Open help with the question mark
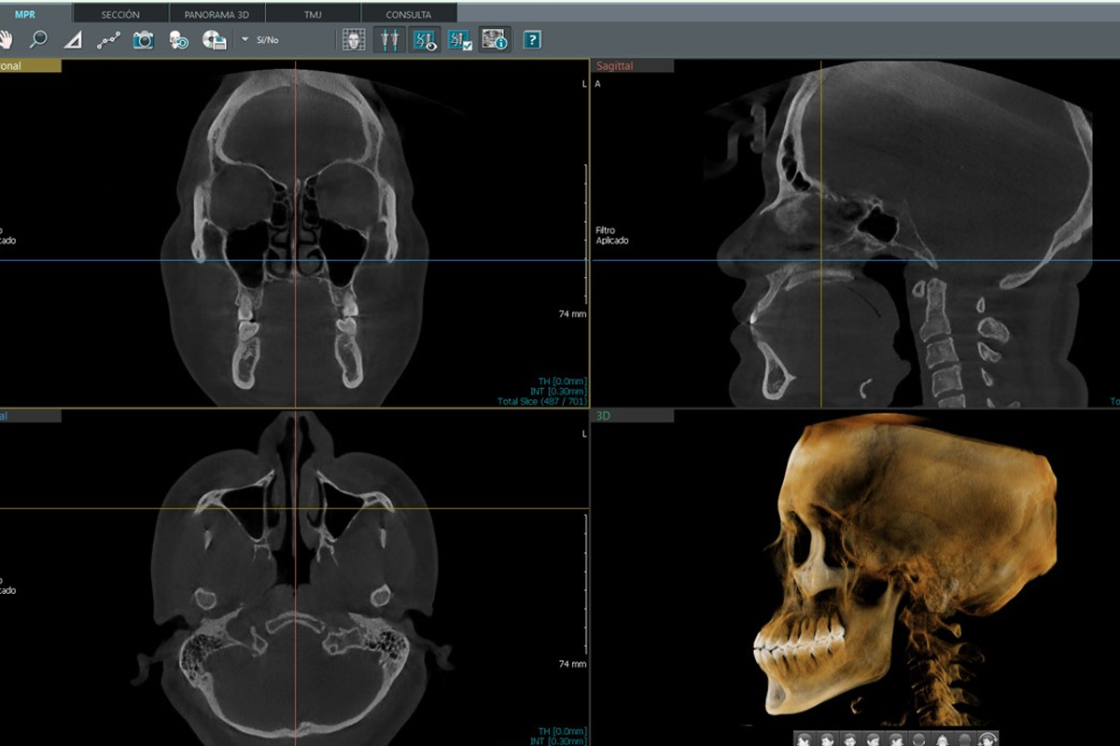 click(532, 40)
